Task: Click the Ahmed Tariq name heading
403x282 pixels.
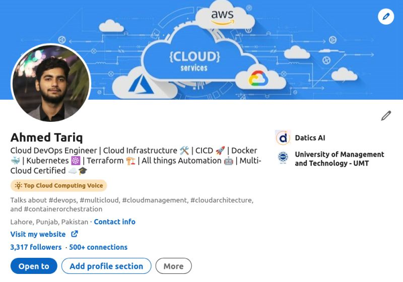Action: [x=47, y=137]
